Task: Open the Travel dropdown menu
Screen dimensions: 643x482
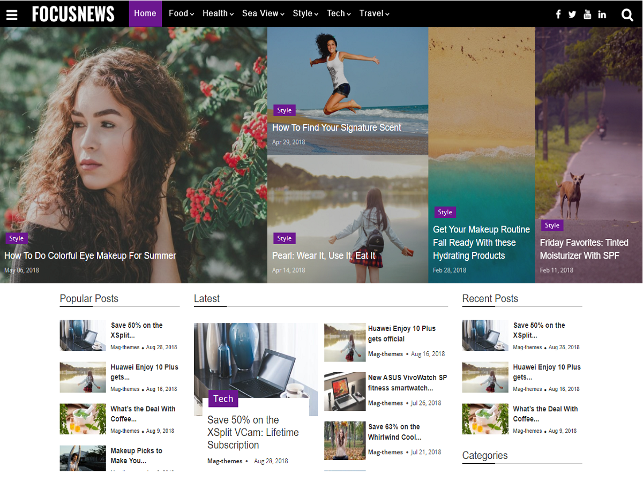Action: (372, 13)
